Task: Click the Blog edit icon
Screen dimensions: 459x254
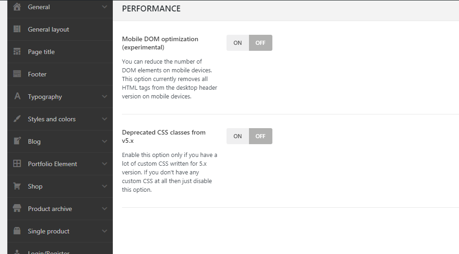Action: 17,141
